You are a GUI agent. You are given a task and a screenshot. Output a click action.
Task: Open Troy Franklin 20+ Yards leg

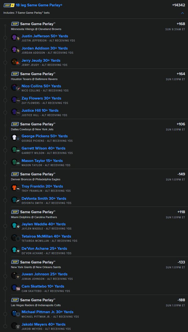[42, 186]
